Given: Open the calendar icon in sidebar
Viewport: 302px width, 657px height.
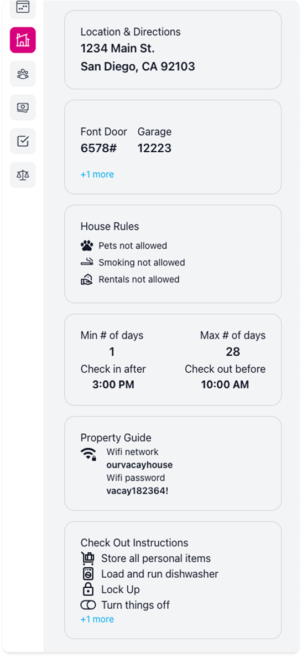Looking at the screenshot, I should [x=23, y=8].
